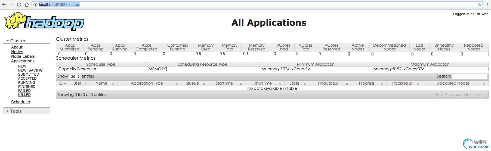Click the Active Nodes count link

tap(349, 54)
